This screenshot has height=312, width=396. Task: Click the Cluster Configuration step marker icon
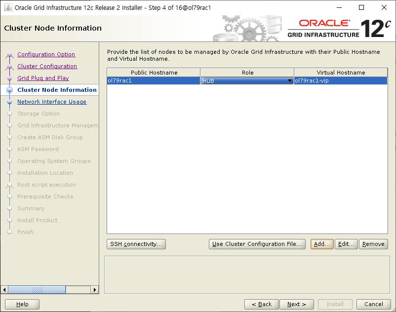pyautogui.click(x=9, y=67)
